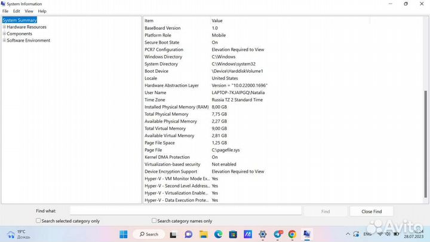Click the weather widget showing 19°C
This screenshot has width=430, height=242.
tap(17, 234)
